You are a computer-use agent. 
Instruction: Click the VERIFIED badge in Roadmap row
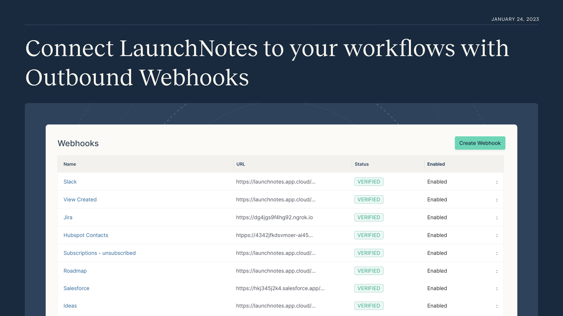pos(369,271)
